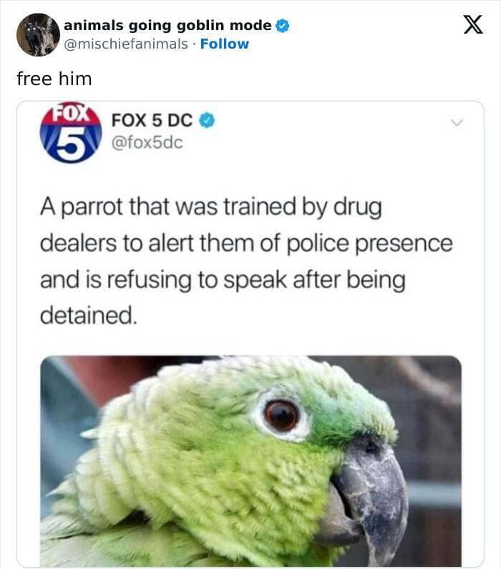Open the X logo link
501x569 pixels.
tap(473, 24)
